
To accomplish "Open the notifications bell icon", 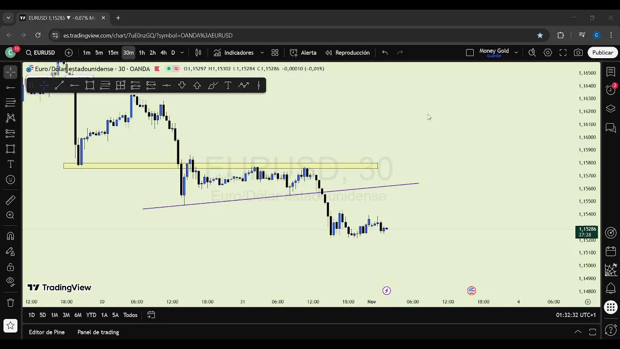I will pyautogui.click(x=610, y=288).
